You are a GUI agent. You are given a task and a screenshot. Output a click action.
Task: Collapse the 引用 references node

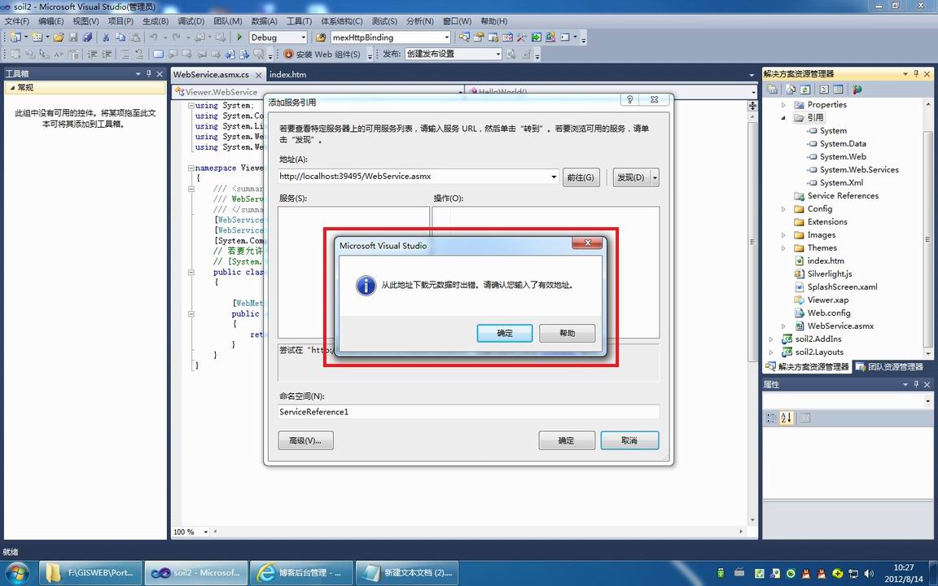783,117
